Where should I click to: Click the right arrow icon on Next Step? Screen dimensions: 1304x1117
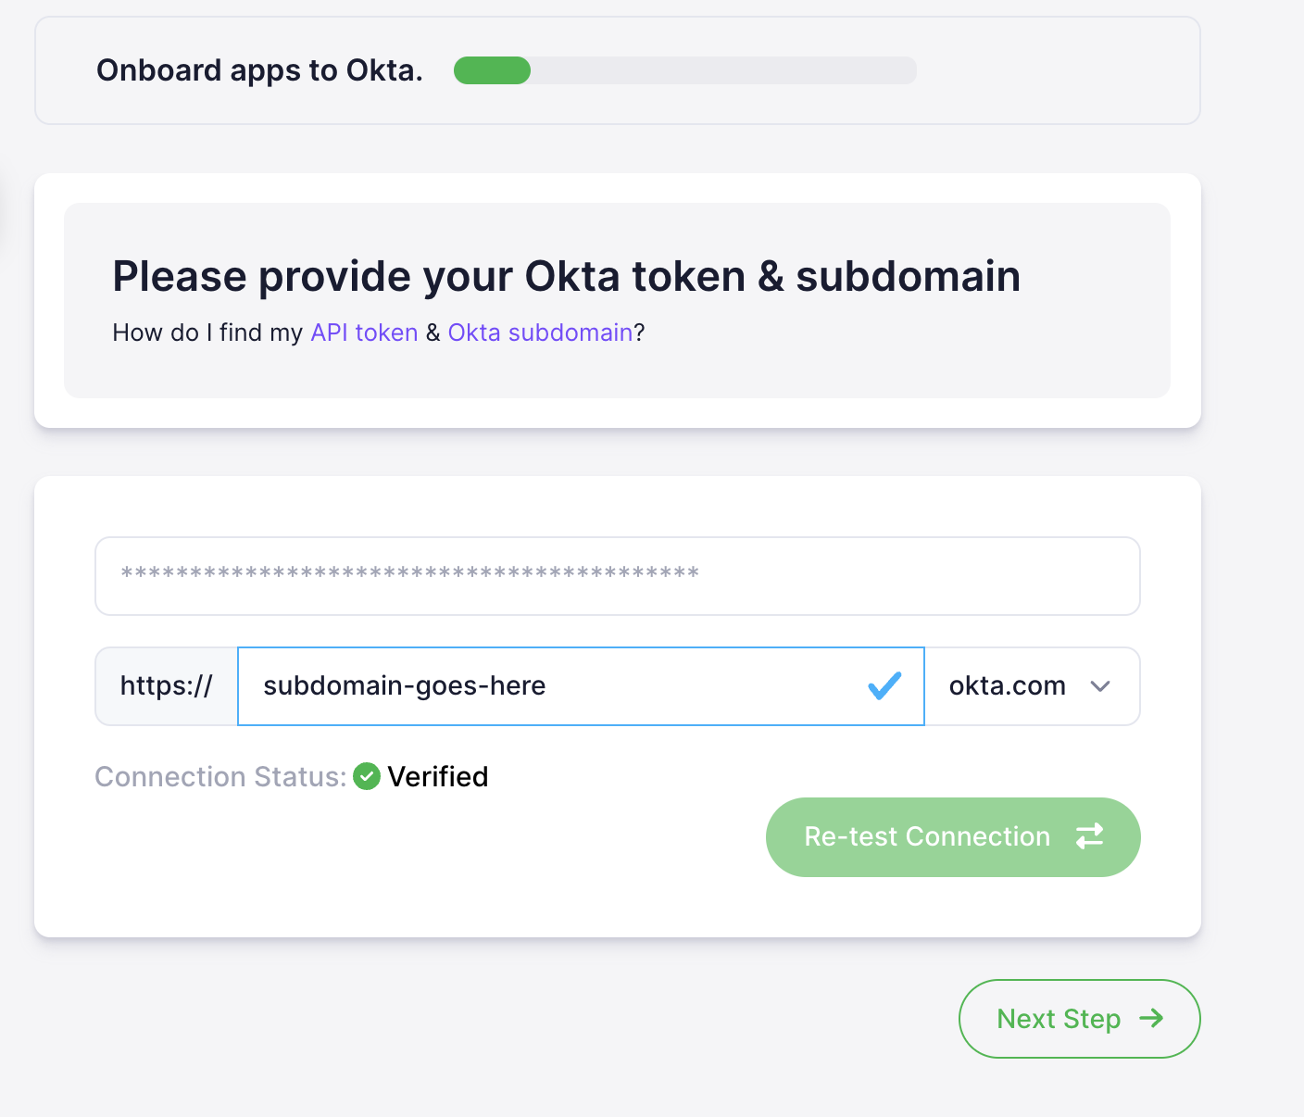1151,1019
